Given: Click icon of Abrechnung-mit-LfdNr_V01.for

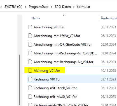Looking at the screenshot, I should pyautogui.click(x=30, y=36).
